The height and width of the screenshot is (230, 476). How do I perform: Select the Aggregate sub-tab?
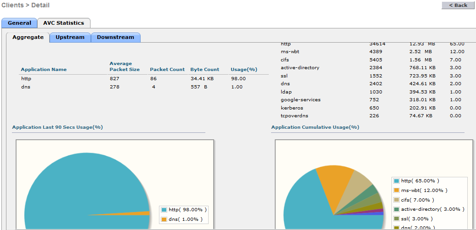[28, 38]
